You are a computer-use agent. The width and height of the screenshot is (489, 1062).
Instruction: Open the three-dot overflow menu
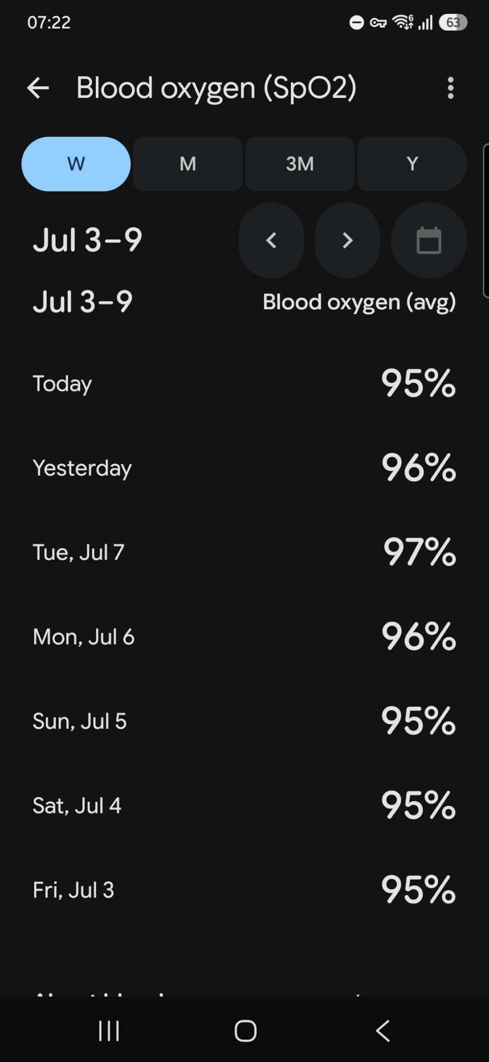pyautogui.click(x=450, y=88)
